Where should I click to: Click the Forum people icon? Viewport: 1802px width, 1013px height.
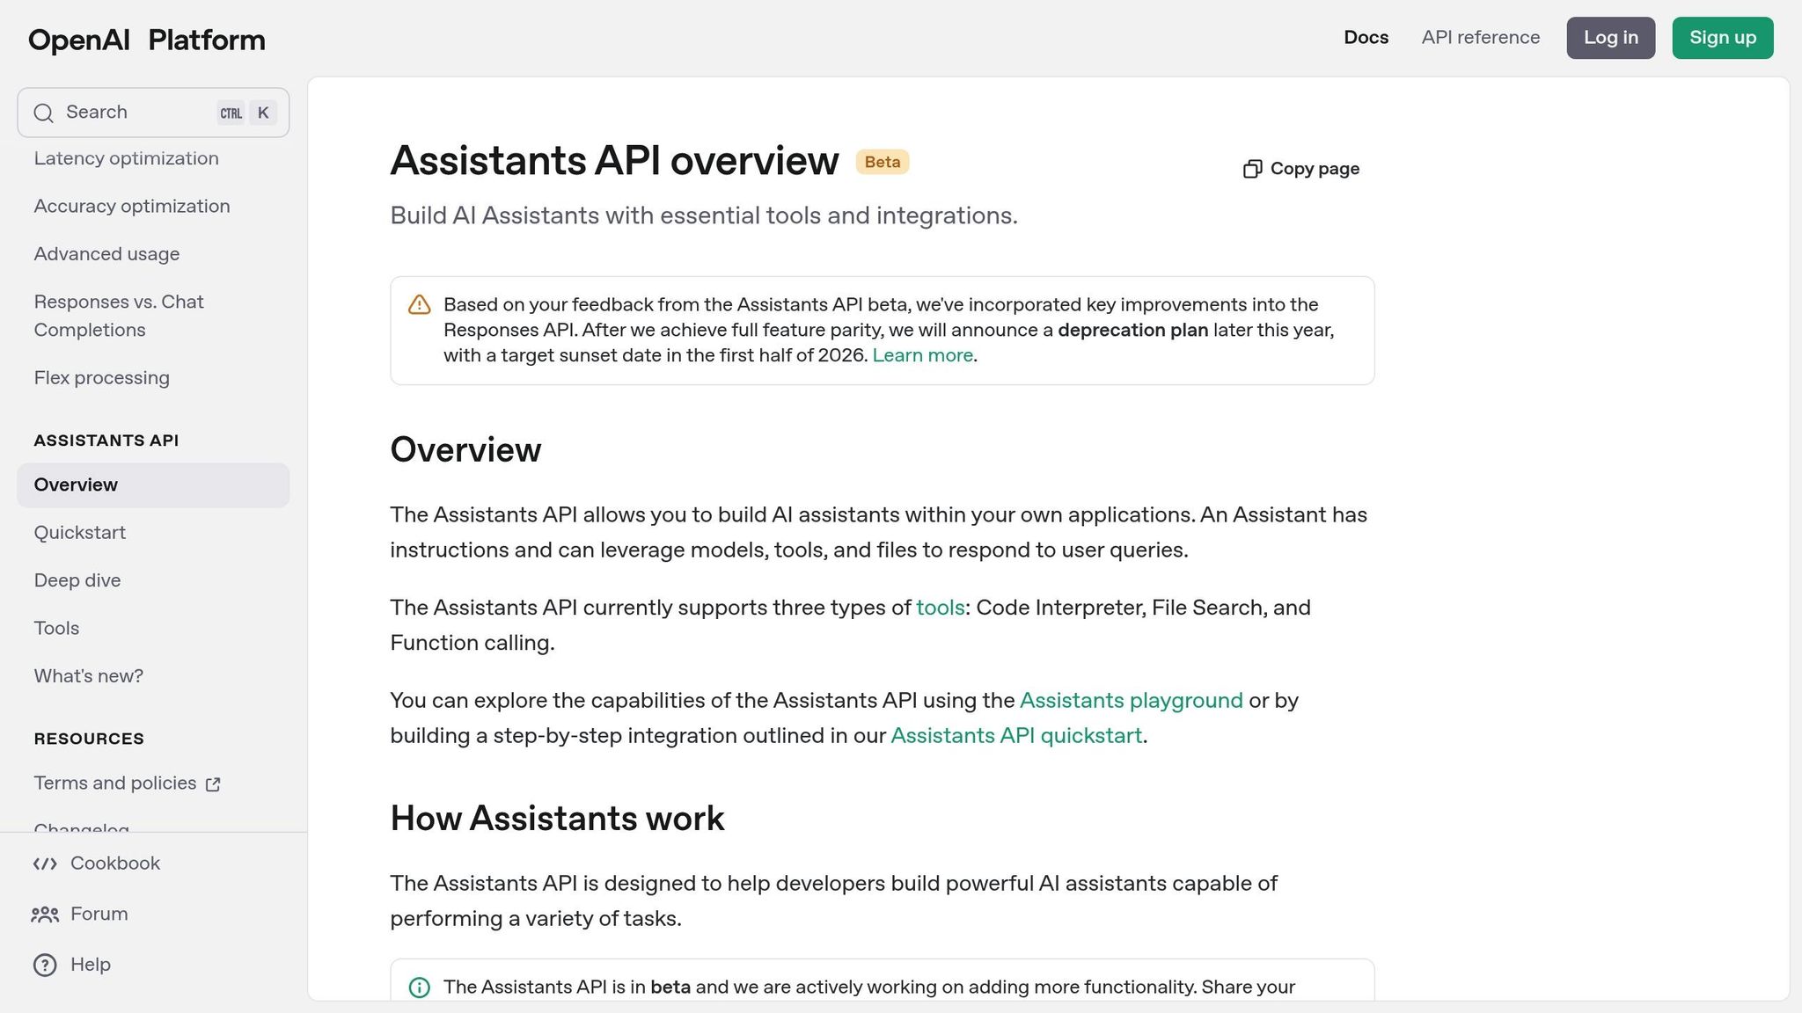point(45,915)
